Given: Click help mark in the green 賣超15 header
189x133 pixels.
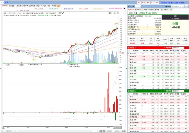Looking at the screenshot, I should 164,91.
